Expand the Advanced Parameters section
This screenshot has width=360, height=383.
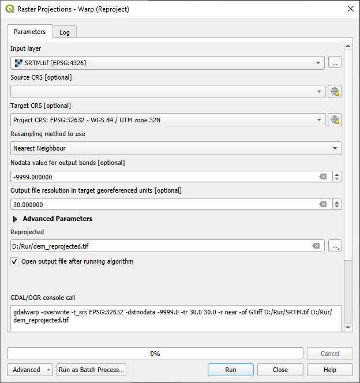(x=15, y=219)
